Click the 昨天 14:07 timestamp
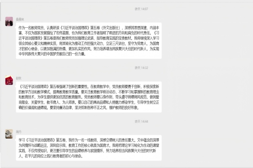 [141, 8]
